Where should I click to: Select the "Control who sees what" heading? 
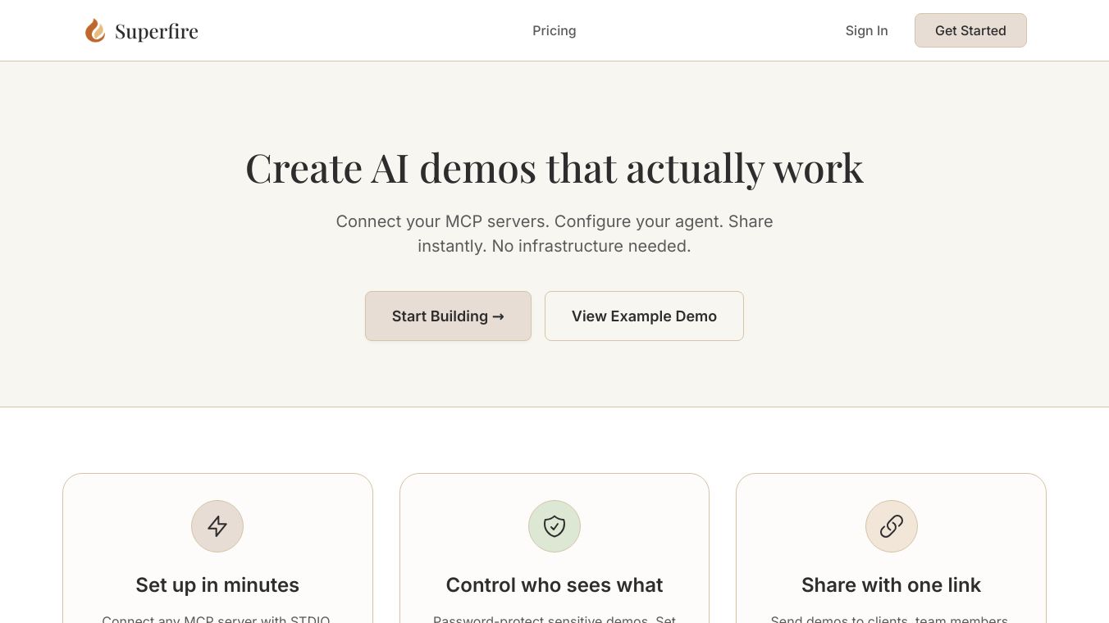(x=554, y=584)
